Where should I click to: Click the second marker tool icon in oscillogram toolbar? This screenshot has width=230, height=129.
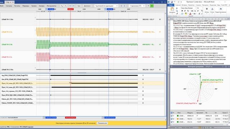tap(66, 6)
